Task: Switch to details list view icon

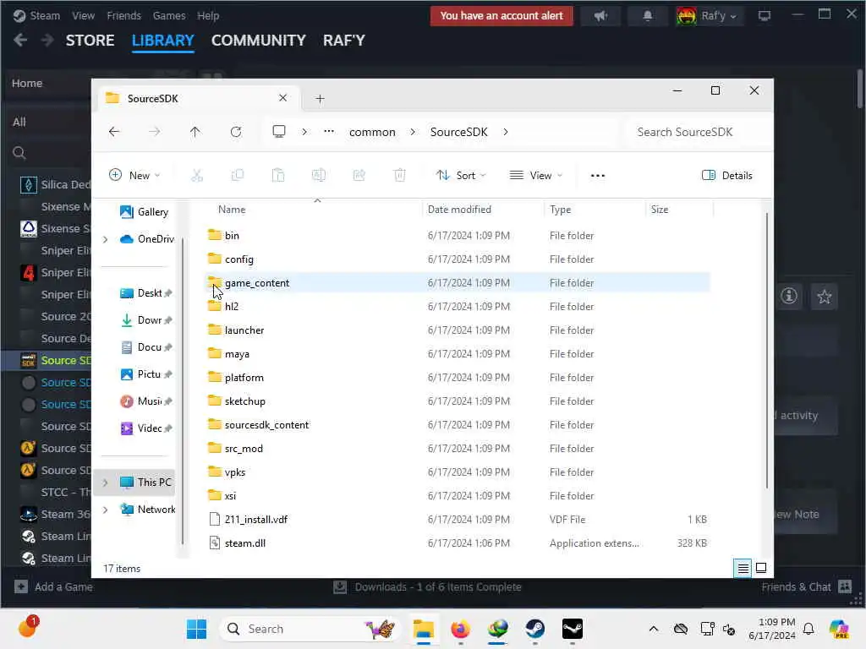Action: pos(743,568)
